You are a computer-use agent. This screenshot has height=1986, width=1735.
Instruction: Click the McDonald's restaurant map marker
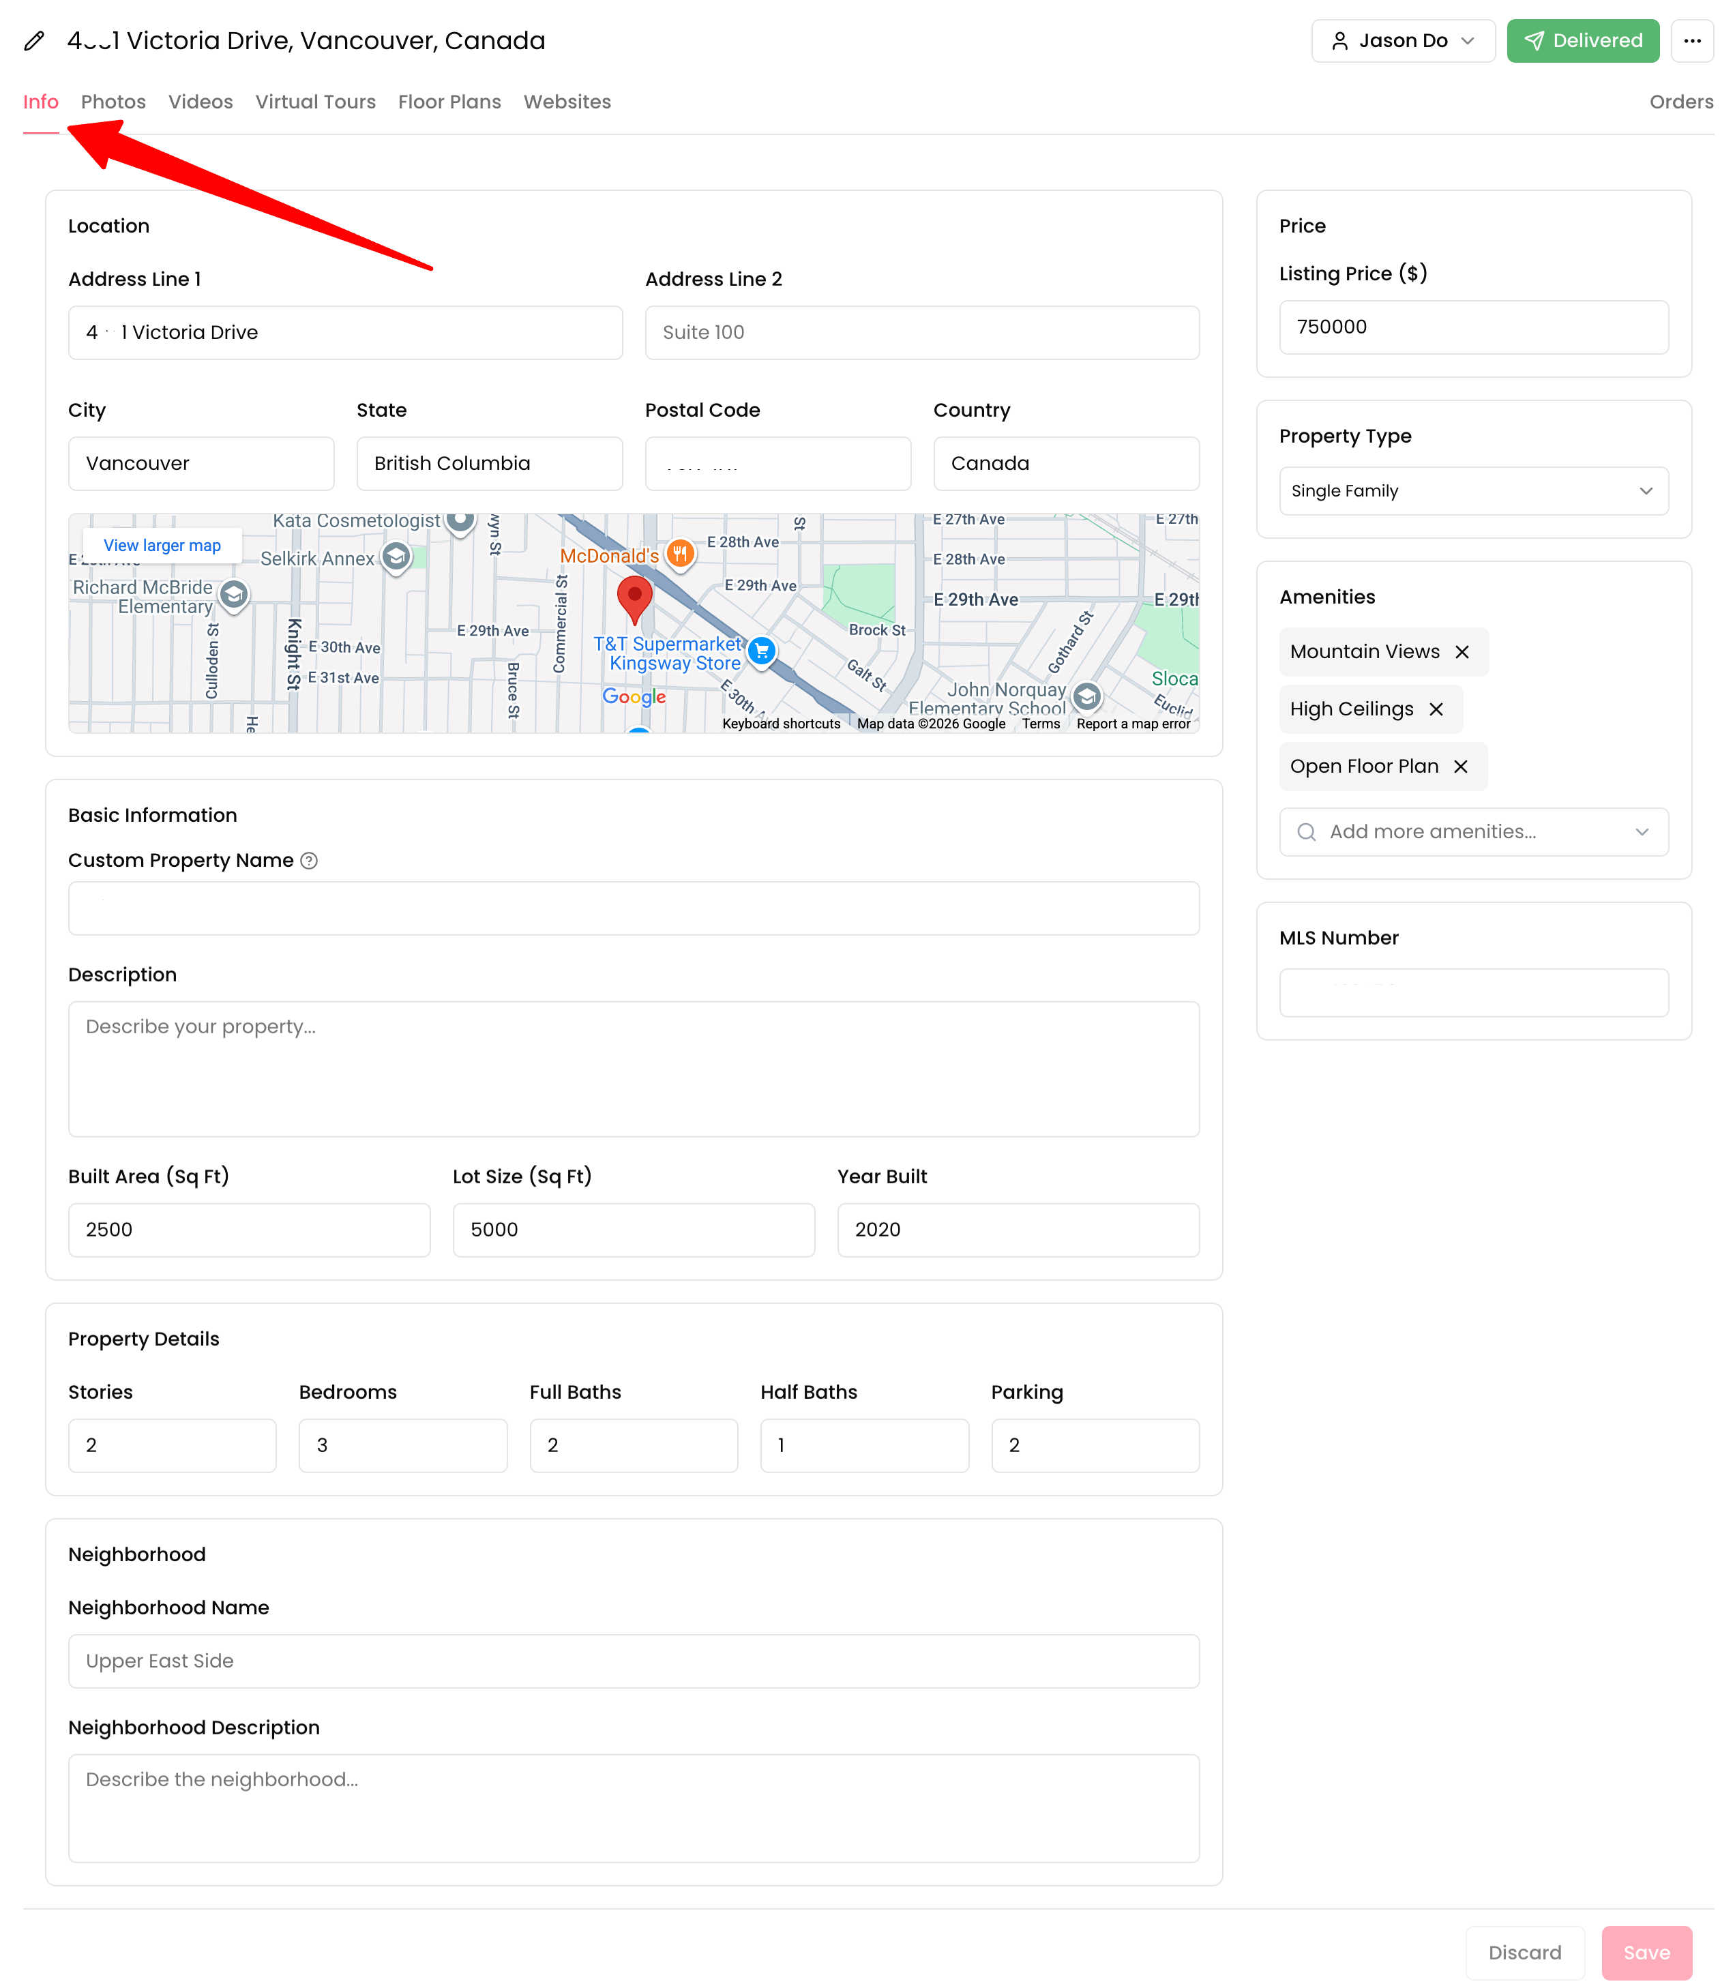click(x=681, y=554)
